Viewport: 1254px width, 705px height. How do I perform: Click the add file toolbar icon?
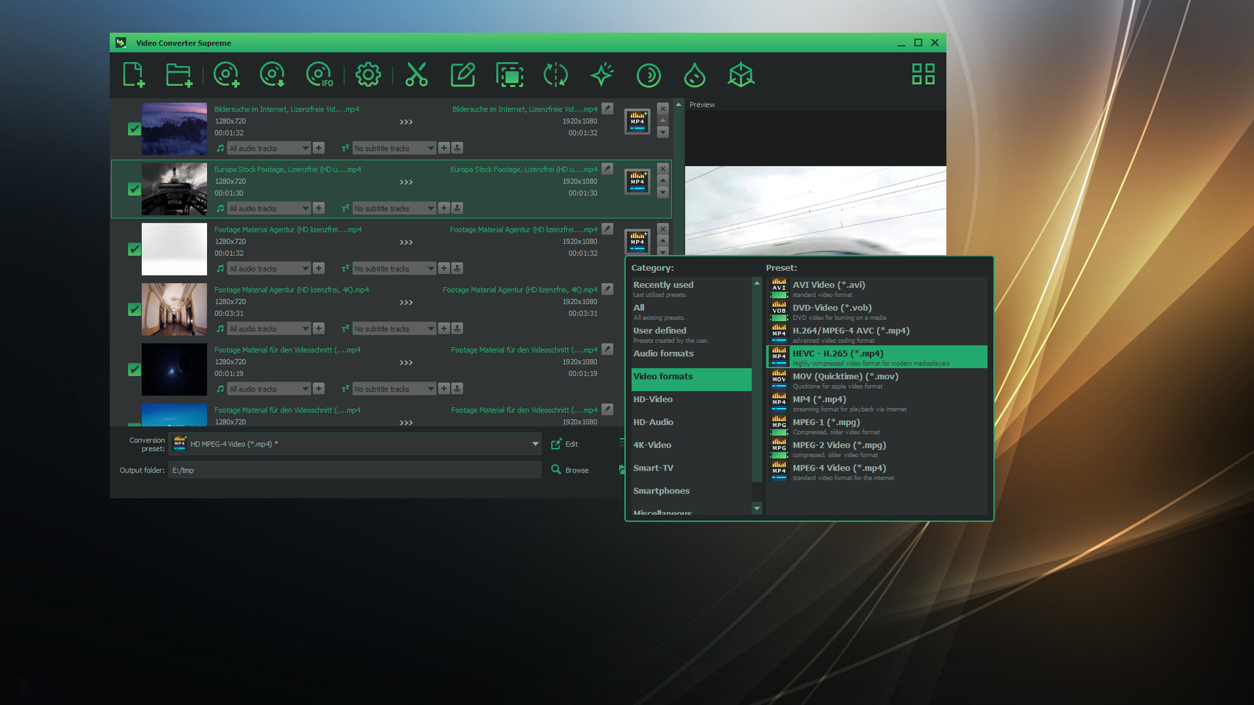pyautogui.click(x=133, y=75)
